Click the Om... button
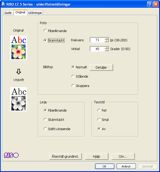The height and width of the screenshot is (172, 160). (123, 156)
